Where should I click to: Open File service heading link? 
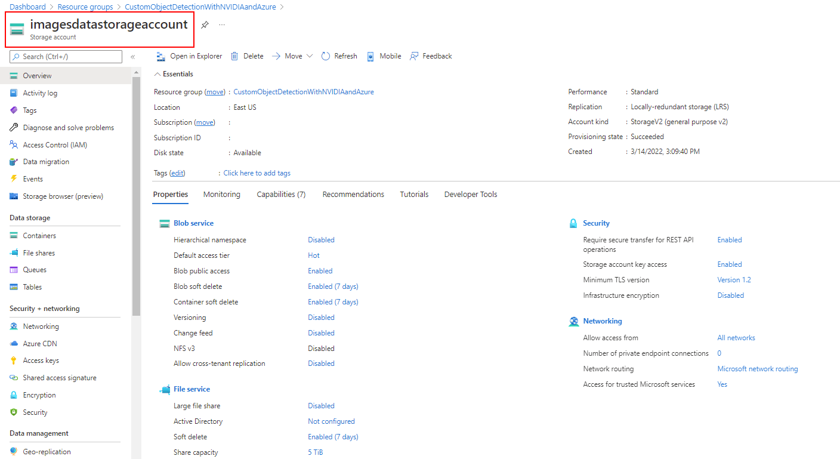point(192,389)
